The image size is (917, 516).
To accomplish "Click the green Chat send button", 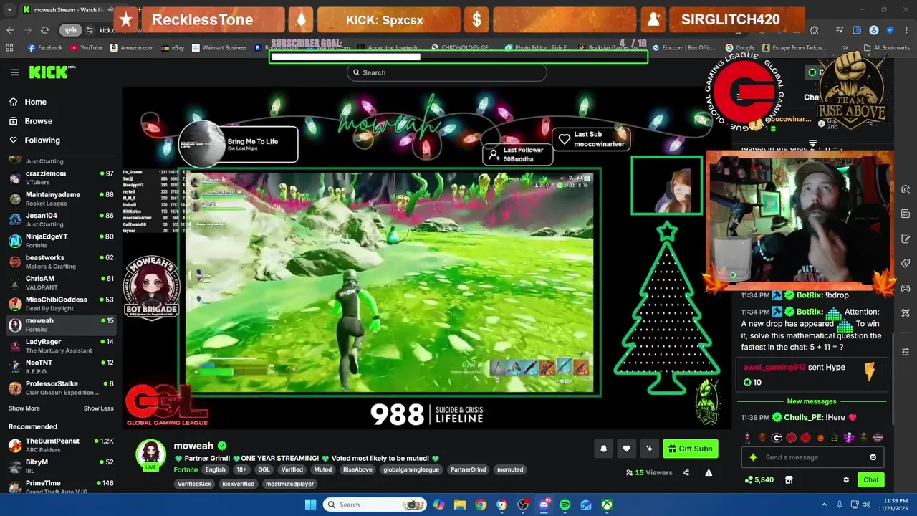I will [x=871, y=480].
